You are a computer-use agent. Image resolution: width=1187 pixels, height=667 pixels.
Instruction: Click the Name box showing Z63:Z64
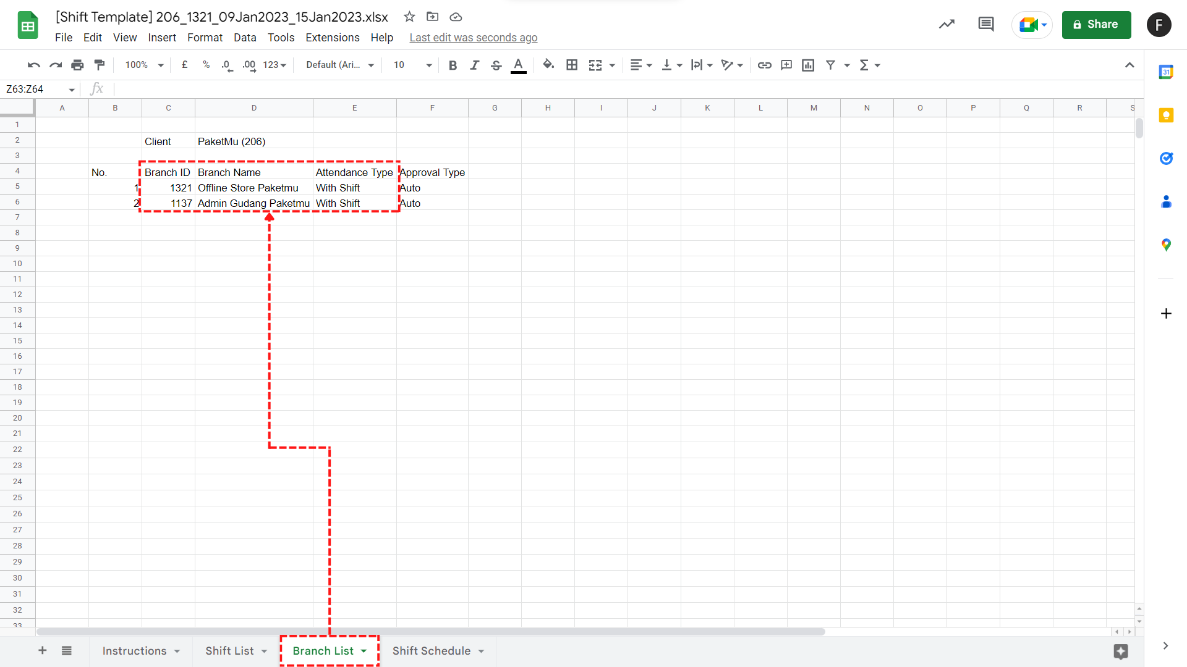(40, 89)
